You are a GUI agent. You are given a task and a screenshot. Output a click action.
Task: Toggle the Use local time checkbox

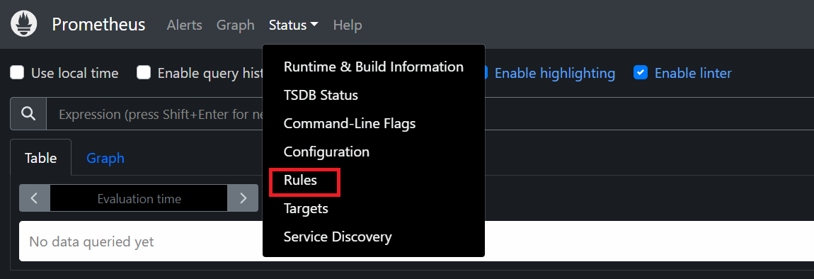tap(17, 73)
